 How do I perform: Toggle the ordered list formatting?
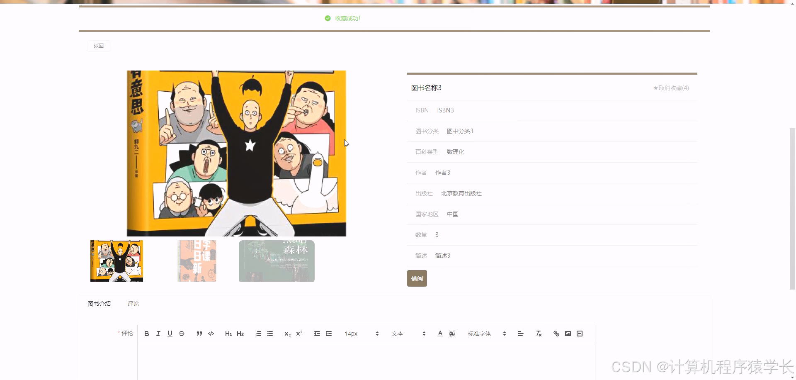point(258,333)
